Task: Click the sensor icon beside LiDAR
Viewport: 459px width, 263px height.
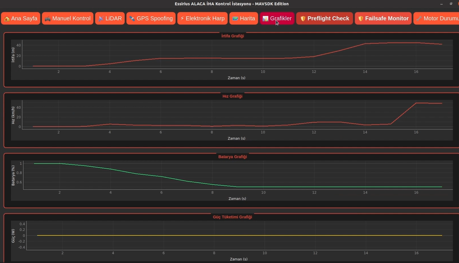Action: click(101, 19)
